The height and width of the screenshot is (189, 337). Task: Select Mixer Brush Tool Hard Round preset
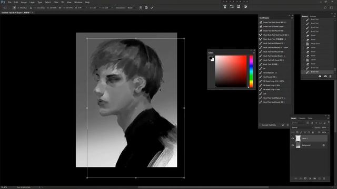click(274, 35)
